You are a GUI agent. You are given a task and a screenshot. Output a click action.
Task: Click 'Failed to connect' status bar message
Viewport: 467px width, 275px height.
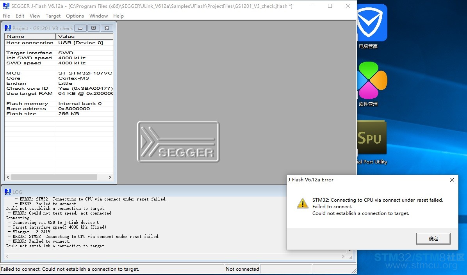click(x=70, y=269)
